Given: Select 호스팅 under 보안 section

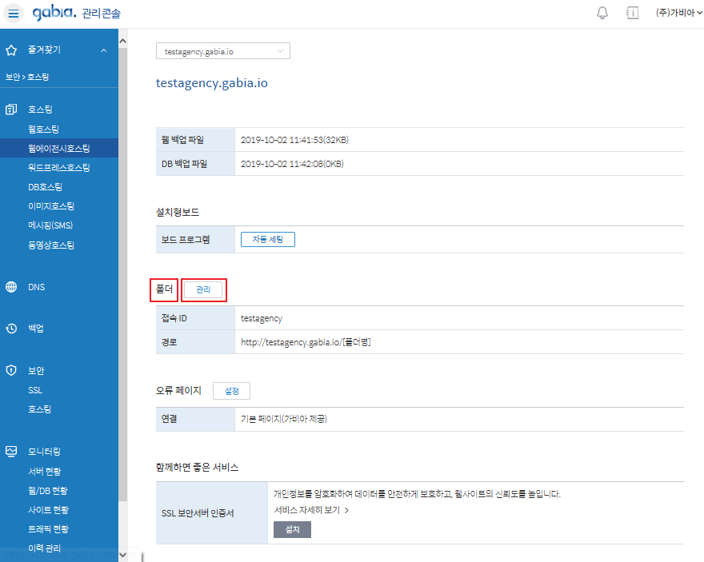Looking at the screenshot, I should [39, 409].
